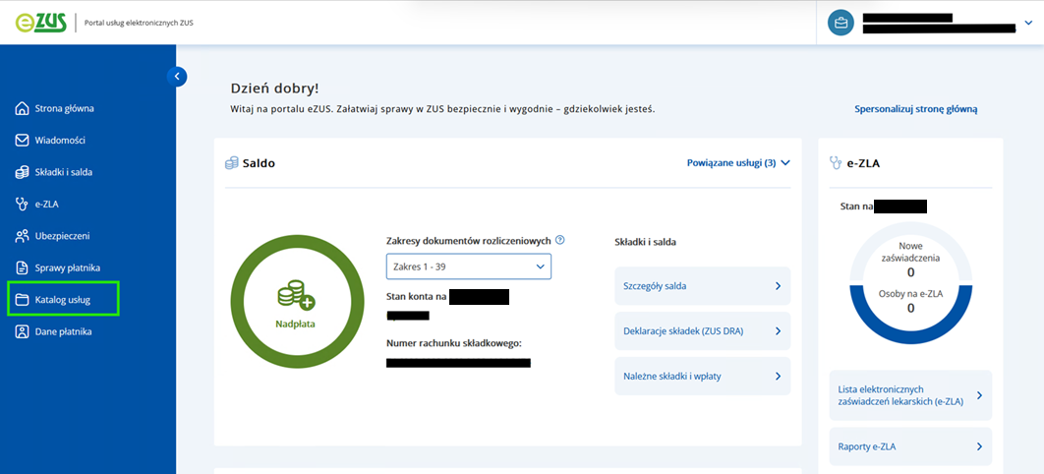Image resolution: width=1044 pixels, height=474 pixels.
Task: Click the briefcase profile icon
Action: pos(841,23)
